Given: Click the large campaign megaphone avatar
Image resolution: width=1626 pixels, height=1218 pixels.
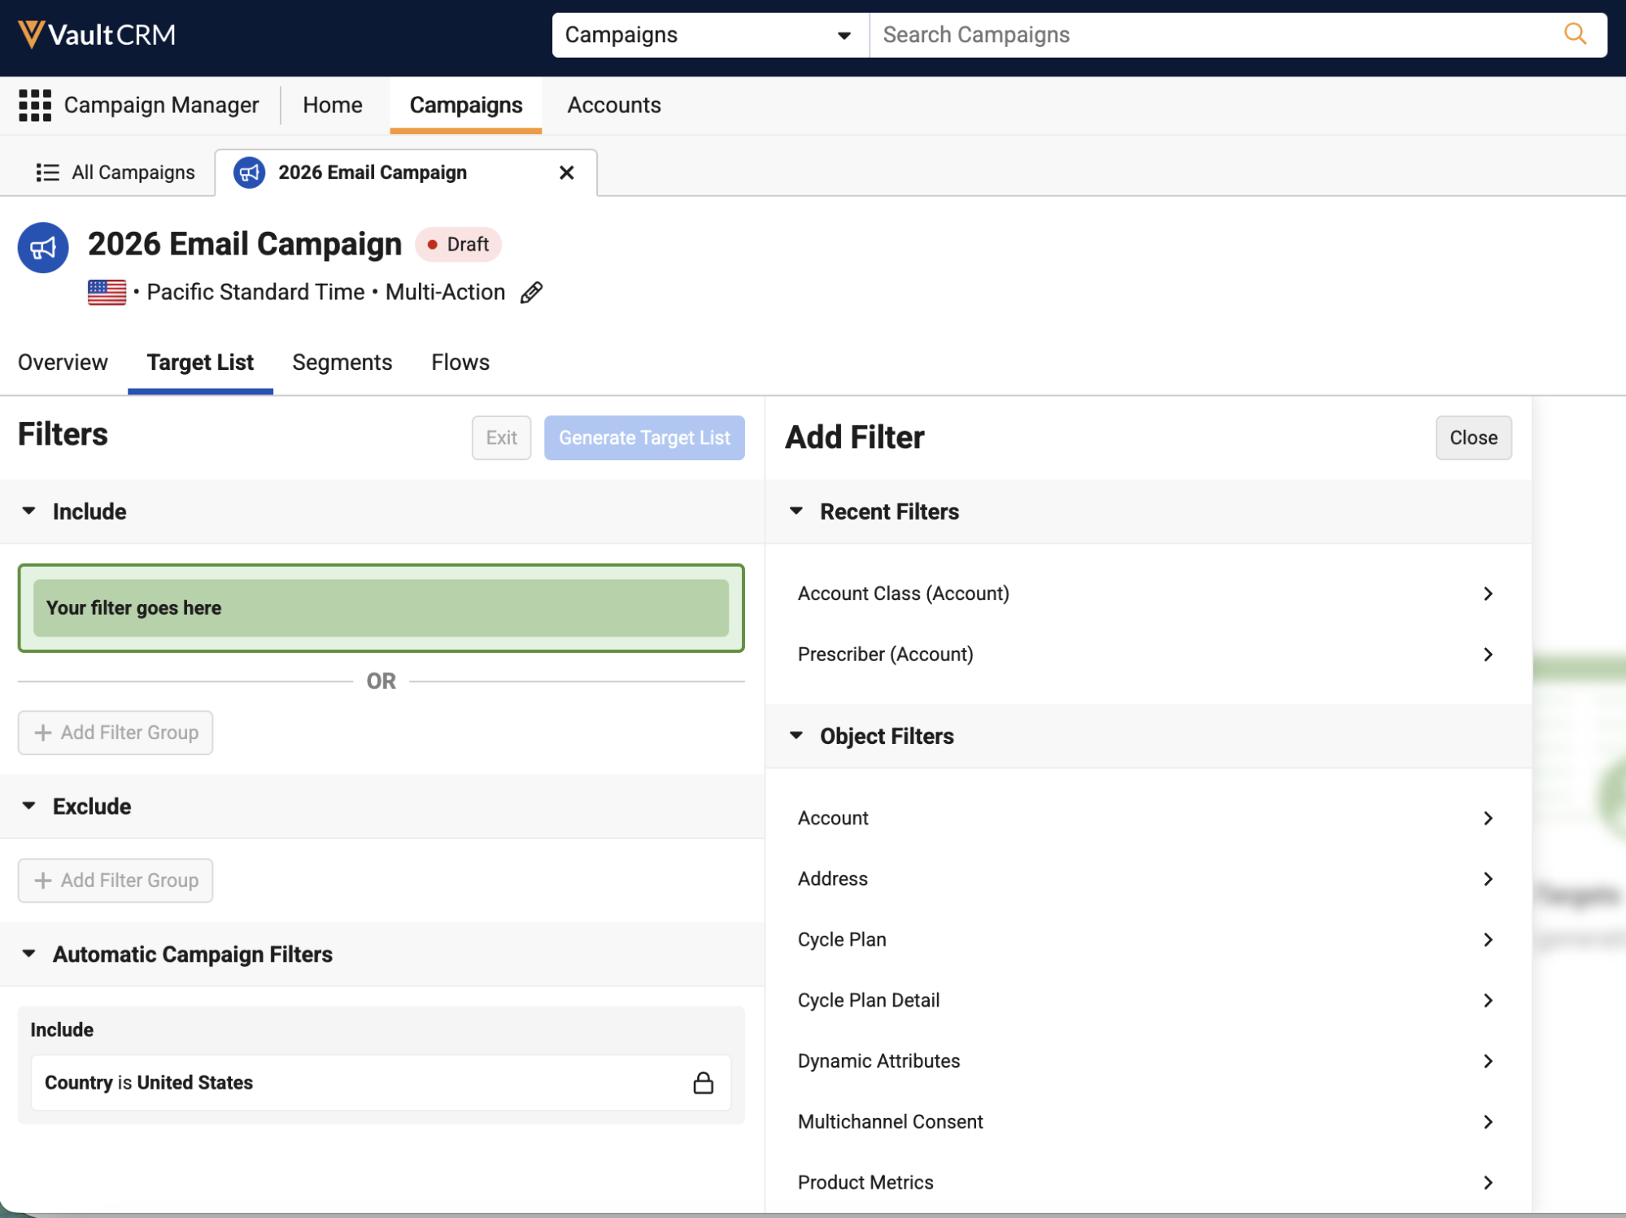Looking at the screenshot, I should click(x=43, y=247).
